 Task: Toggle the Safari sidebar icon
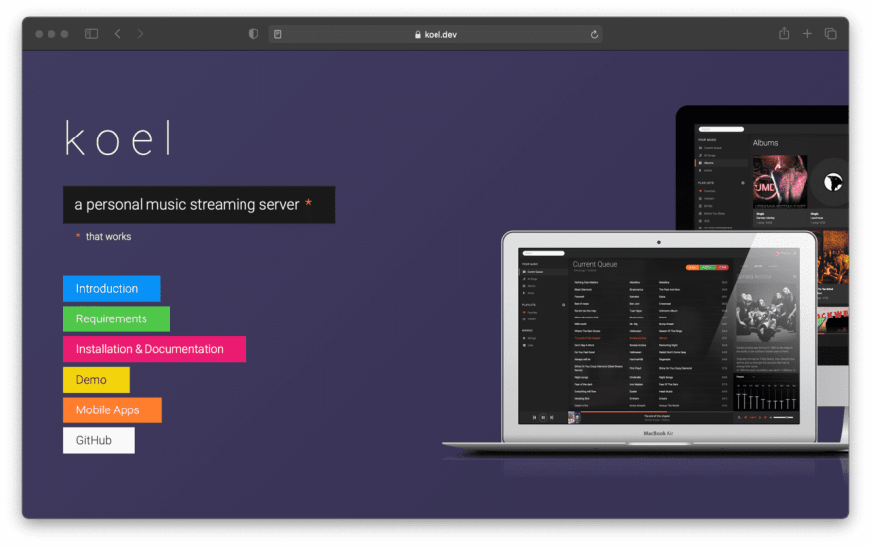[92, 34]
